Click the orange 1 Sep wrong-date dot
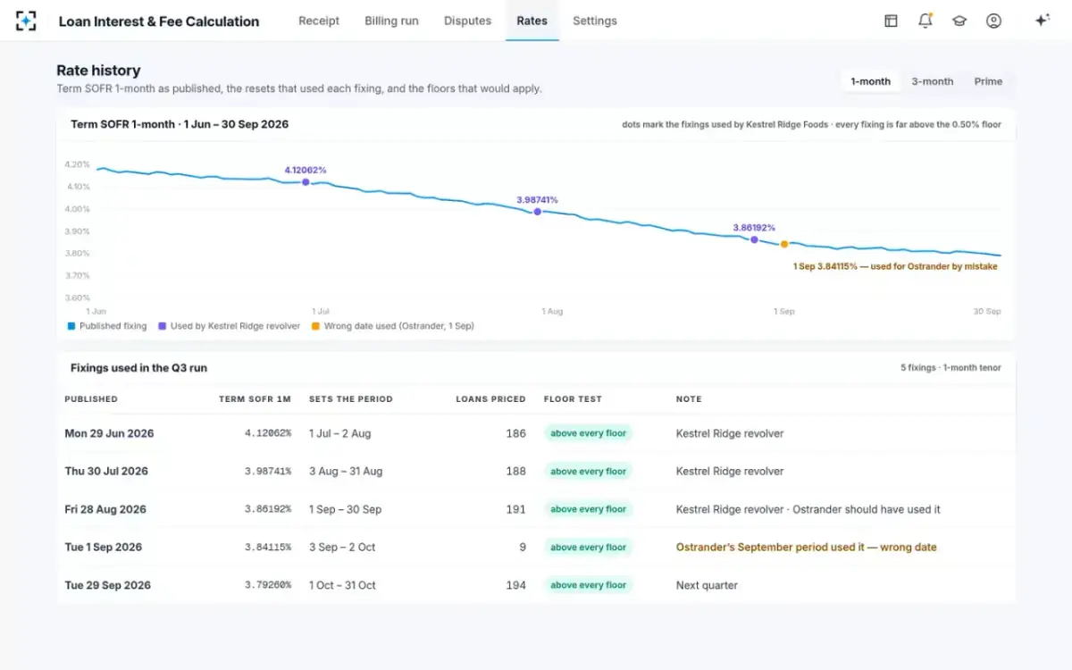The image size is (1072, 670). point(784,244)
